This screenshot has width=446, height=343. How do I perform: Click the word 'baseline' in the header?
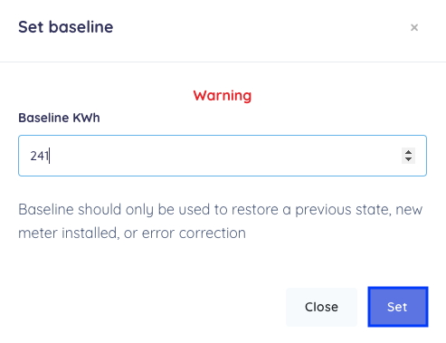[81, 27]
